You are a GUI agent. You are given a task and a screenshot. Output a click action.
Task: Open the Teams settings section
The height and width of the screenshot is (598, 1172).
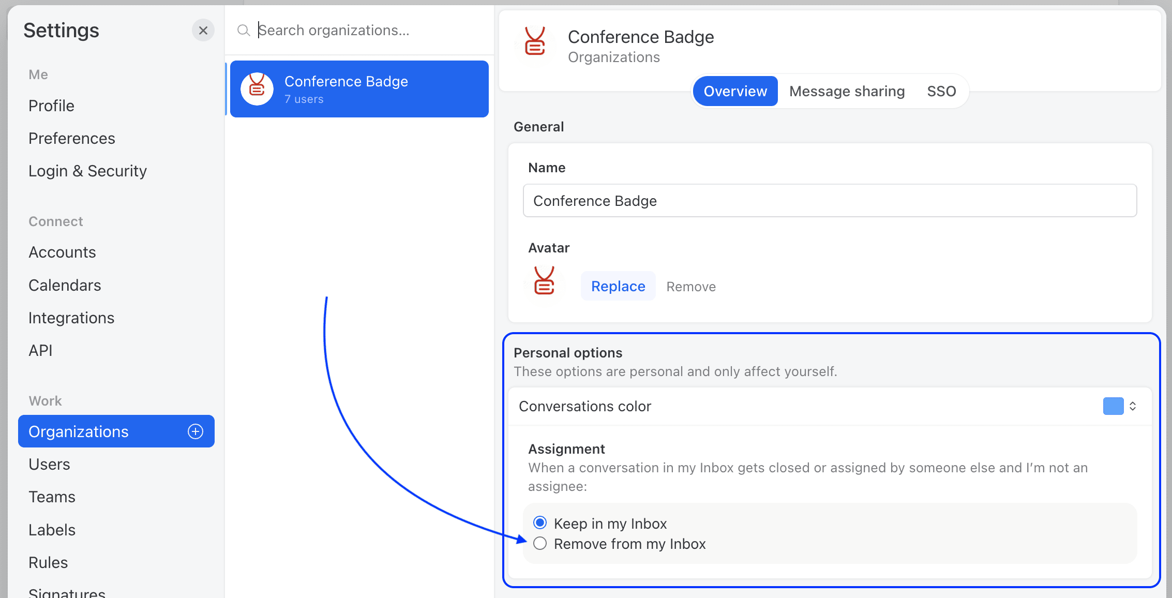click(x=52, y=497)
